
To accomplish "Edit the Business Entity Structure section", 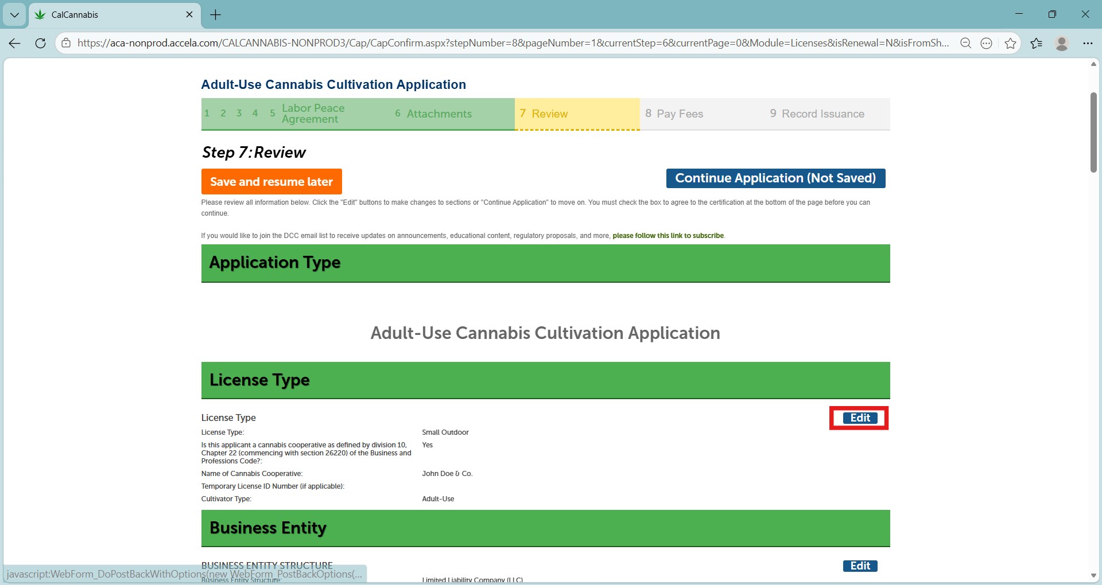I will (x=860, y=566).
